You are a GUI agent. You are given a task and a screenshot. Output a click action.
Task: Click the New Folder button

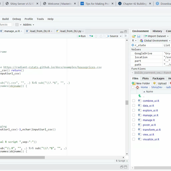coord(141,83)
